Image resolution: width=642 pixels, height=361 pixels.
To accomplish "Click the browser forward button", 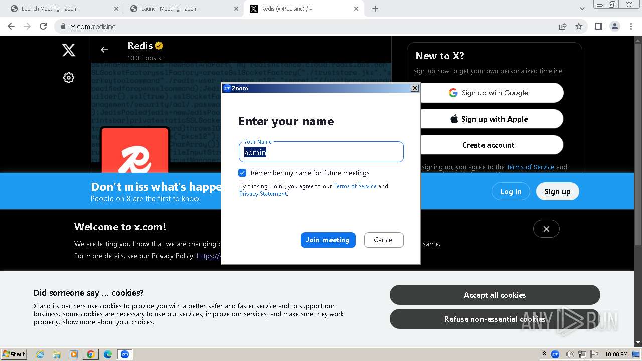I will point(27,26).
